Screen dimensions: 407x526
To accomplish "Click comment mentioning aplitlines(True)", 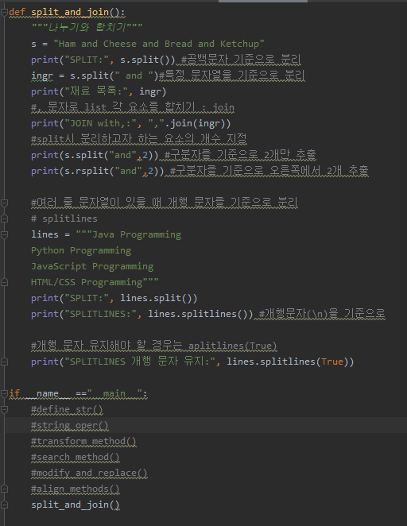I will [x=154, y=346].
